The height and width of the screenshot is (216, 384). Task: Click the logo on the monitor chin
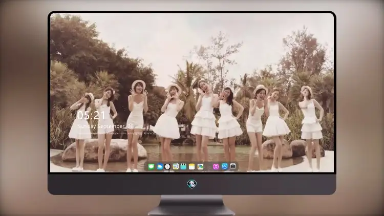(192, 184)
